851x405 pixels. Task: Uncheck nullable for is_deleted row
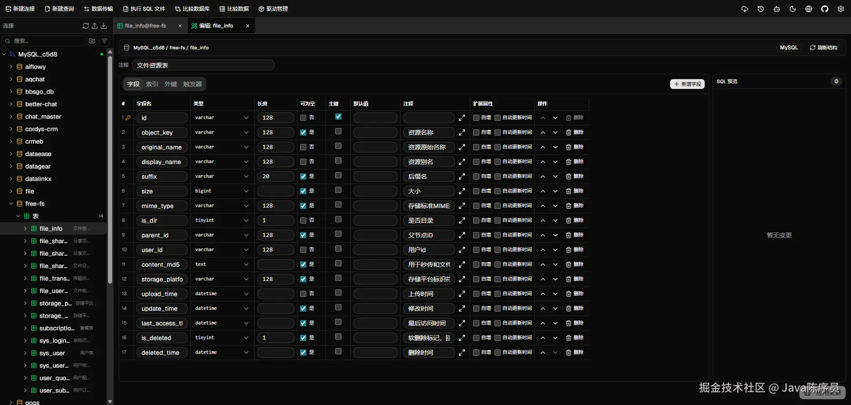303,338
